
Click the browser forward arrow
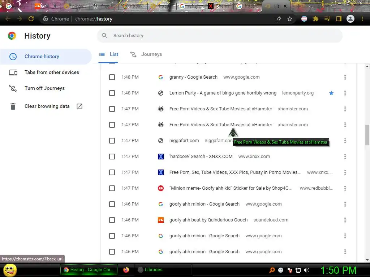coord(20,19)
